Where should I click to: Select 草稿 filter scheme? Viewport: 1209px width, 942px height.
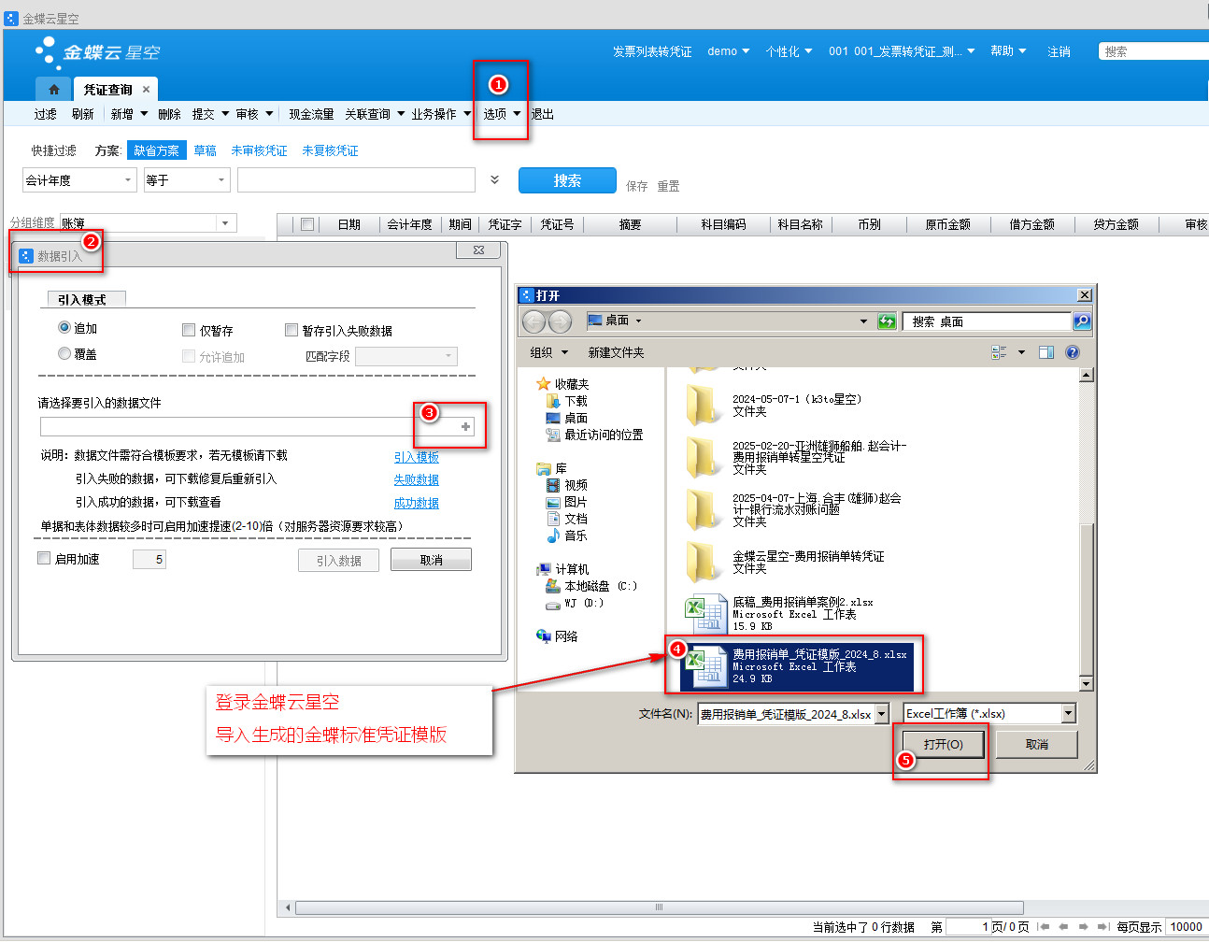(206, 150)
